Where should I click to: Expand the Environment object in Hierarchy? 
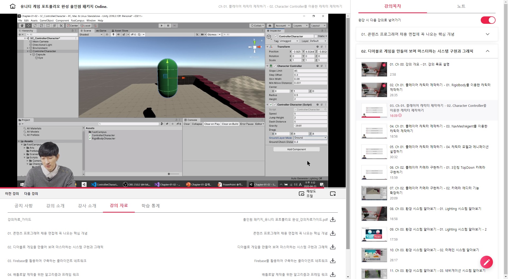coord(28,48)
